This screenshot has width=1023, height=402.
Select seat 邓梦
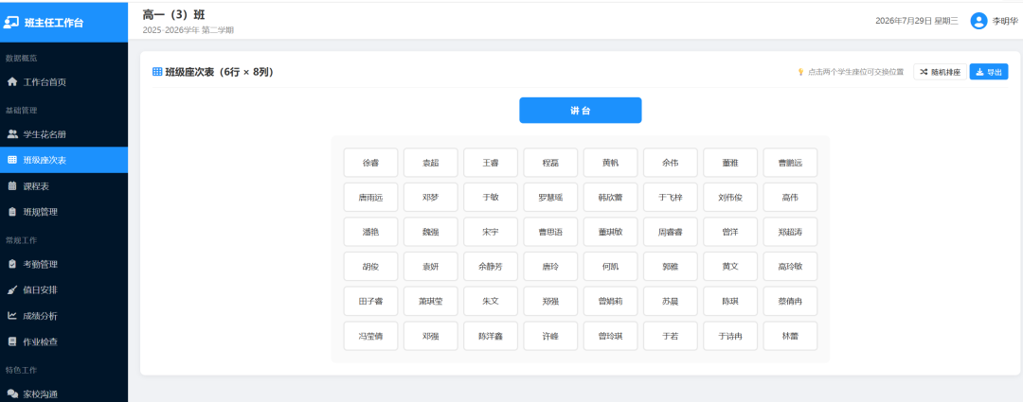pyautogui.click(x=431, y=198)
